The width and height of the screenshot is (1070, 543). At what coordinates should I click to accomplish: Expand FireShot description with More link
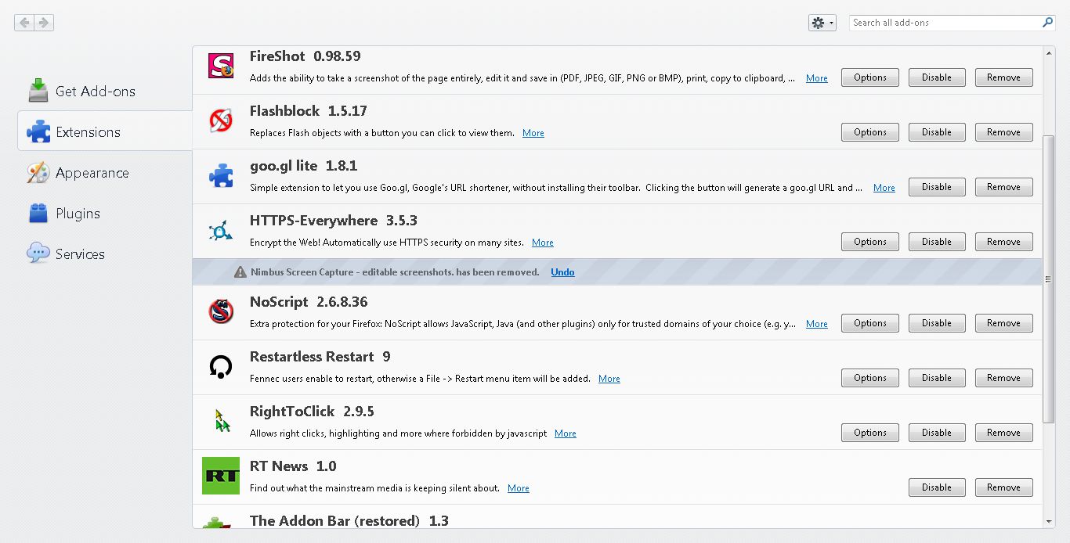pyautogui.click(x=816, y=78)
